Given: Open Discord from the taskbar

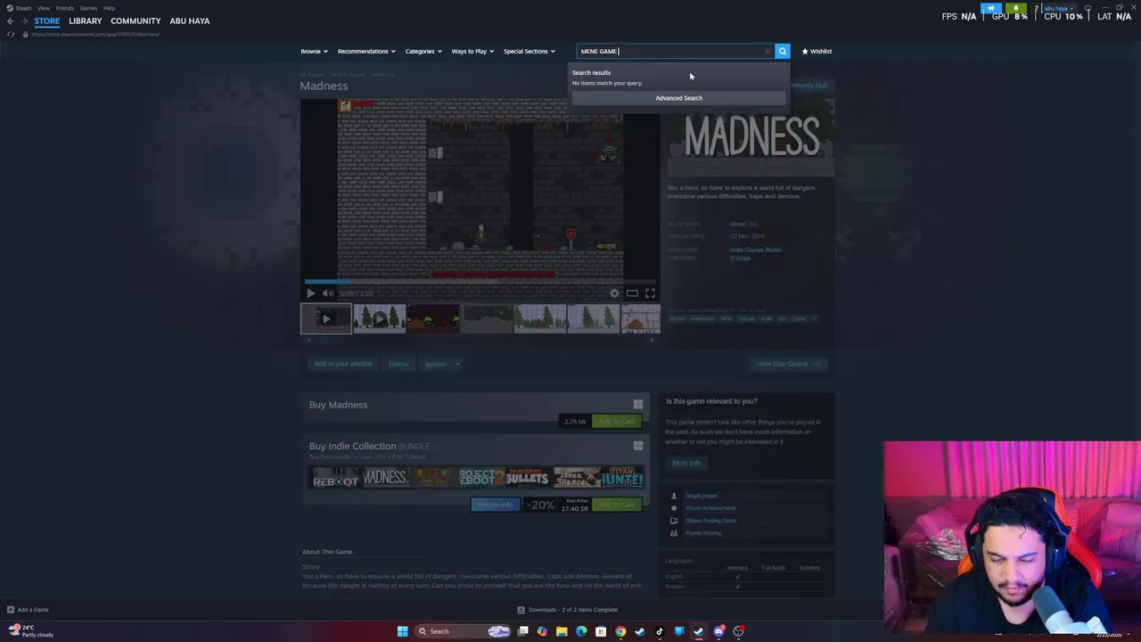Looking at the screenshot, I should click(x=718, y=631).
